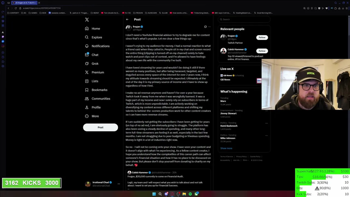Screen dimensions: 350x197
Task: Open the Marx trending topic
Action: pyautogui.click(x=223, y=101)
